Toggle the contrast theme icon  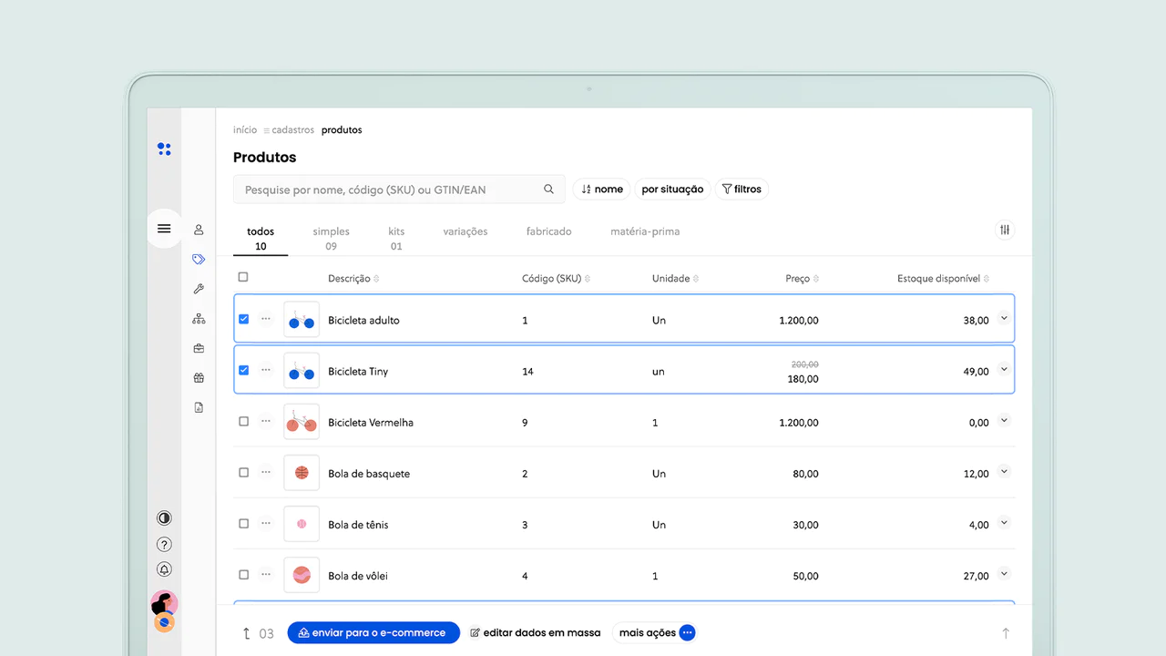(164, 518)
